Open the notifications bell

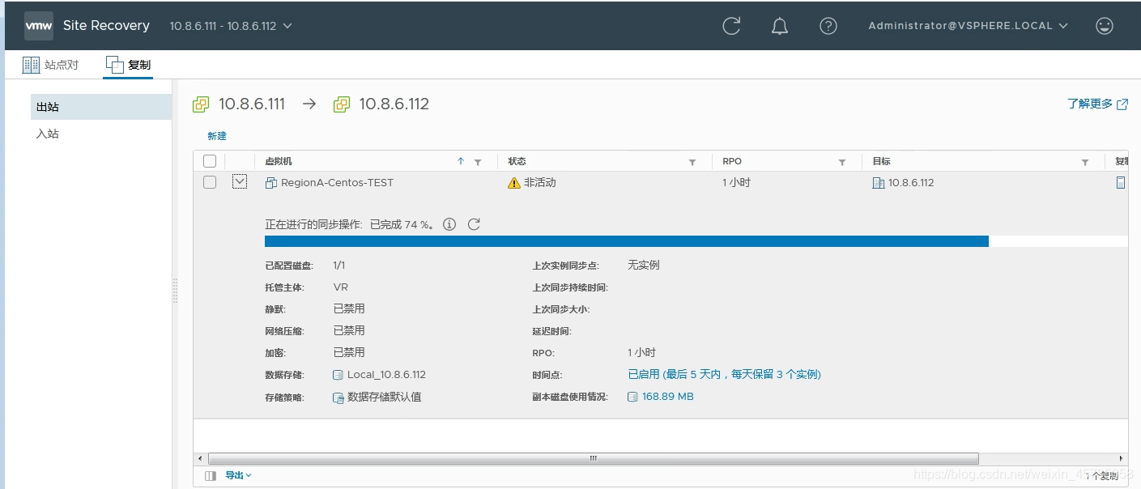779,26
